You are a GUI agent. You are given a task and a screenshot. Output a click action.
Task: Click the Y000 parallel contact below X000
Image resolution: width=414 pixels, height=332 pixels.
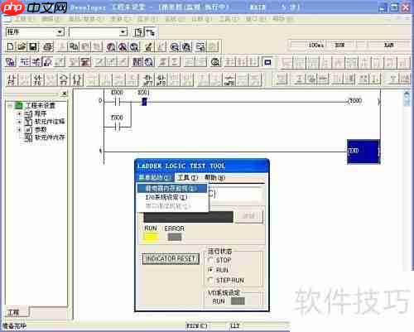point(117,127)
